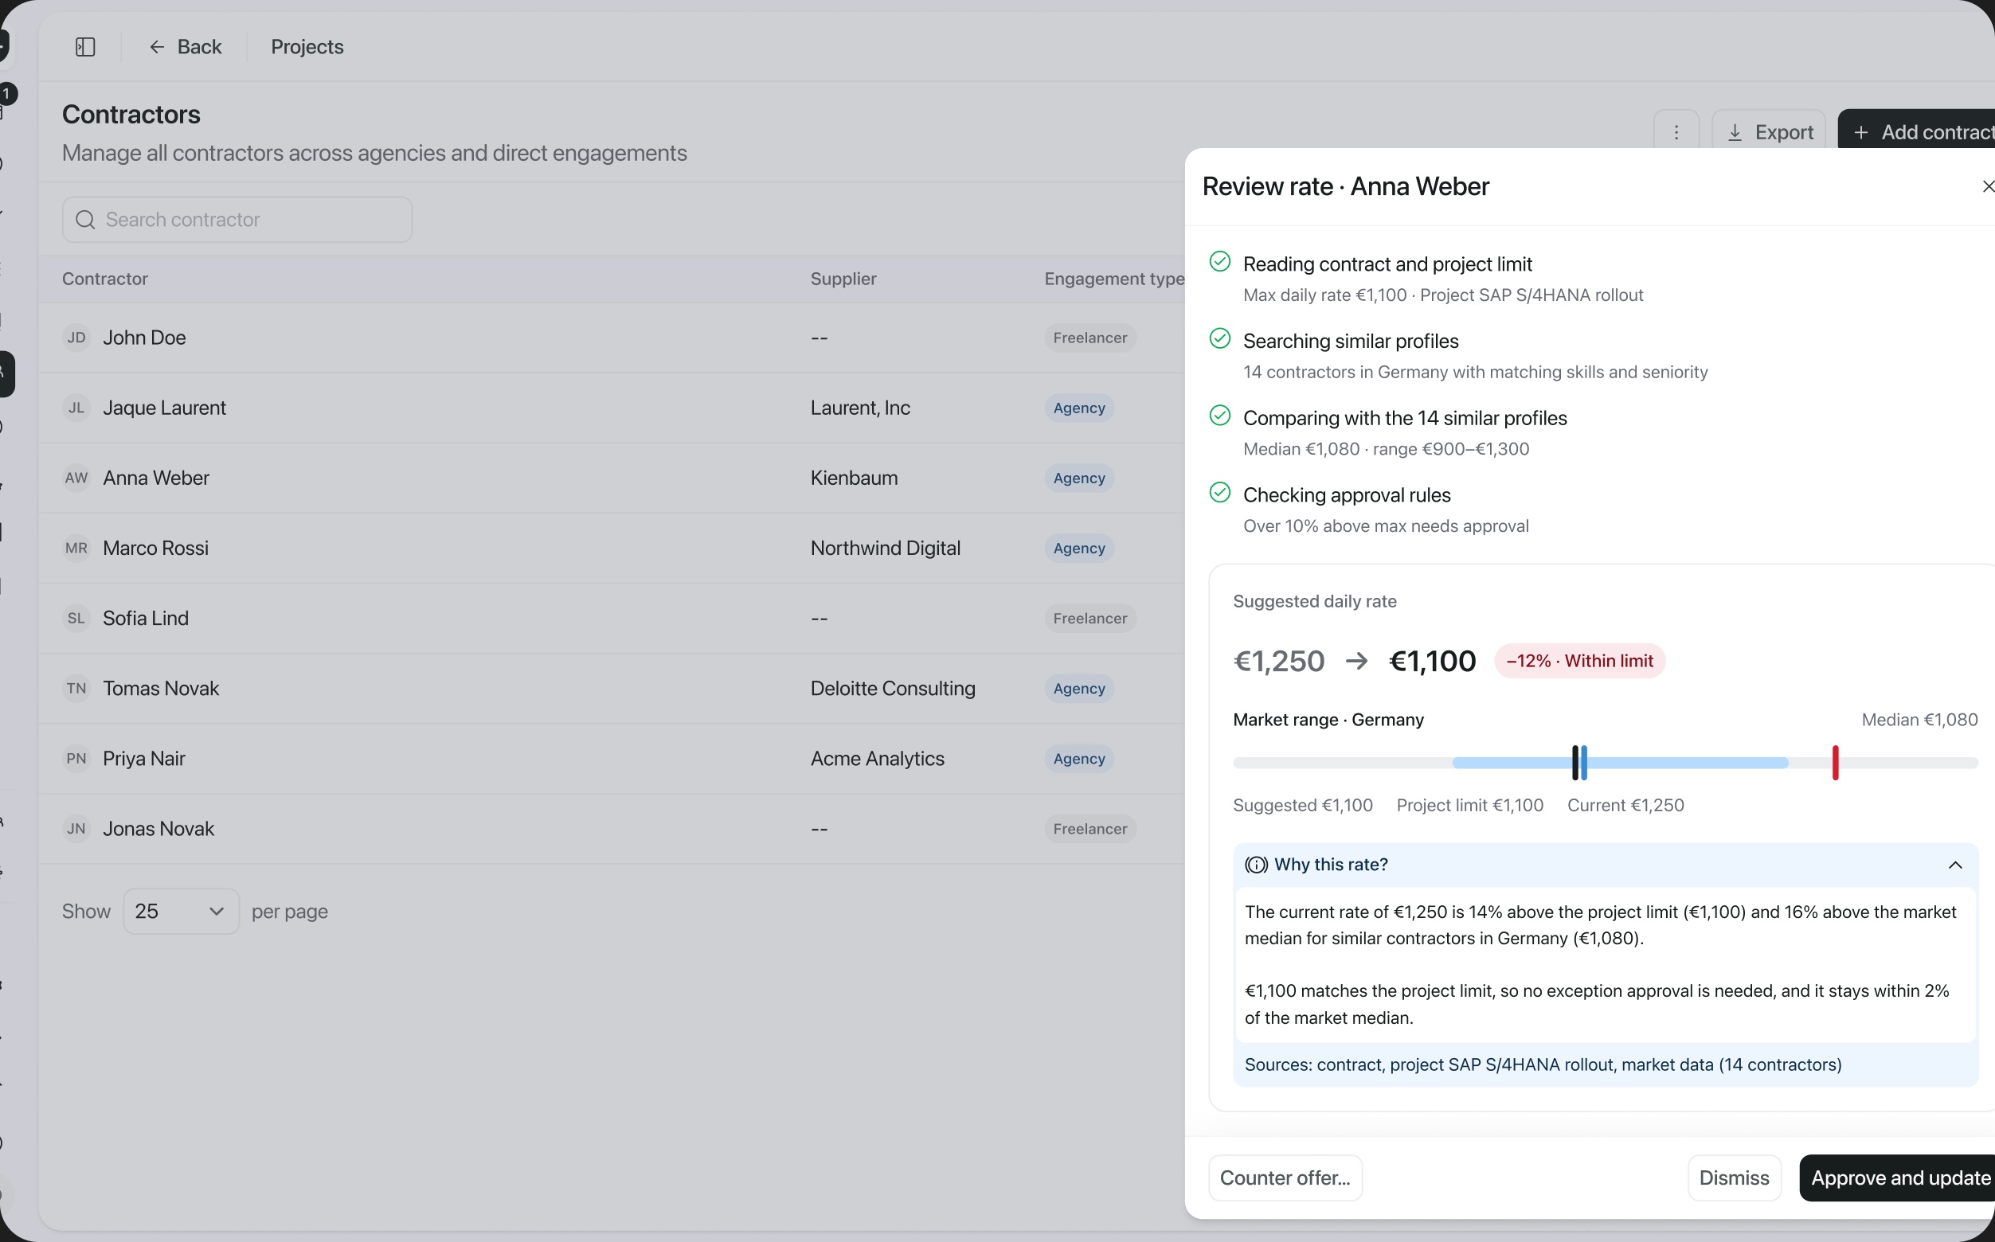Select the red current rate marker on slider

[x=1835, y=762]
